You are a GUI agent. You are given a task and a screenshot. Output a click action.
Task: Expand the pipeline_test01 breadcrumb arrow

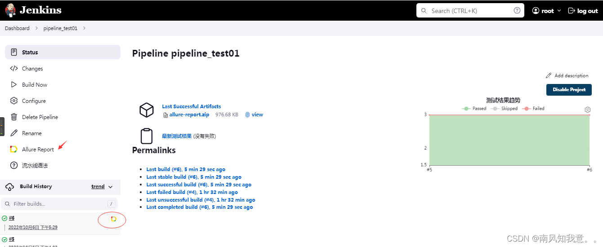pyautogui.click(x=84, y=28)
